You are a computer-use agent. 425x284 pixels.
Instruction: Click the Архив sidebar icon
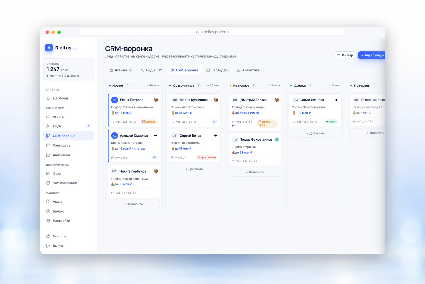point(48,202)
